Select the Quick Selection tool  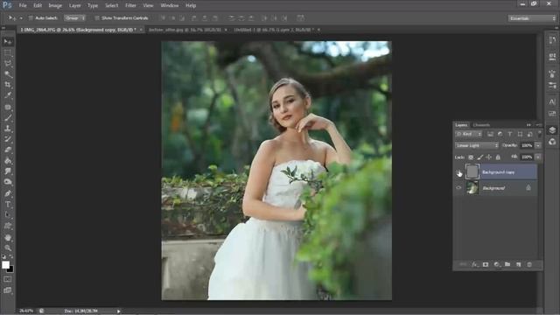[x=8, y=74]
